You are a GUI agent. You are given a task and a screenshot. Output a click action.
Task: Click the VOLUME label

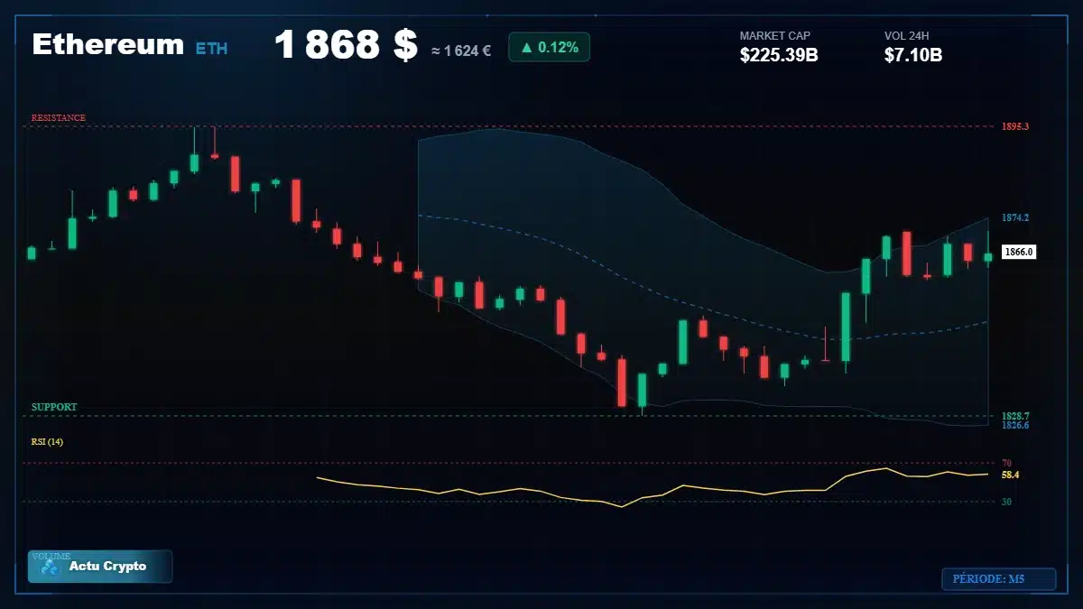pyautogui.click(x=51, y=556)
